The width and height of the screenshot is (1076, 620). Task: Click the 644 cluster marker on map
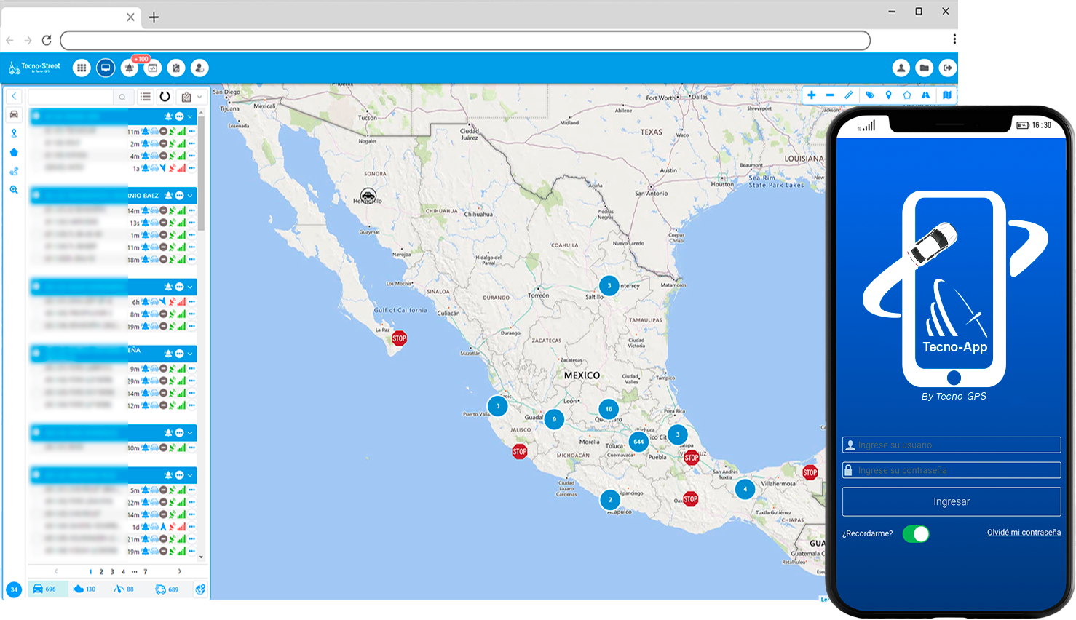[638, 441]
